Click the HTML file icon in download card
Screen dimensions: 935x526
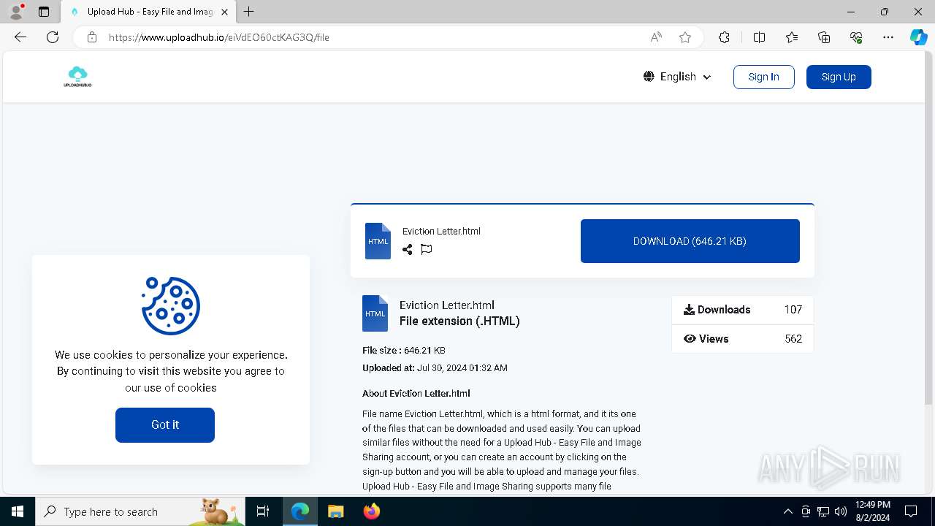coord(378,241)
